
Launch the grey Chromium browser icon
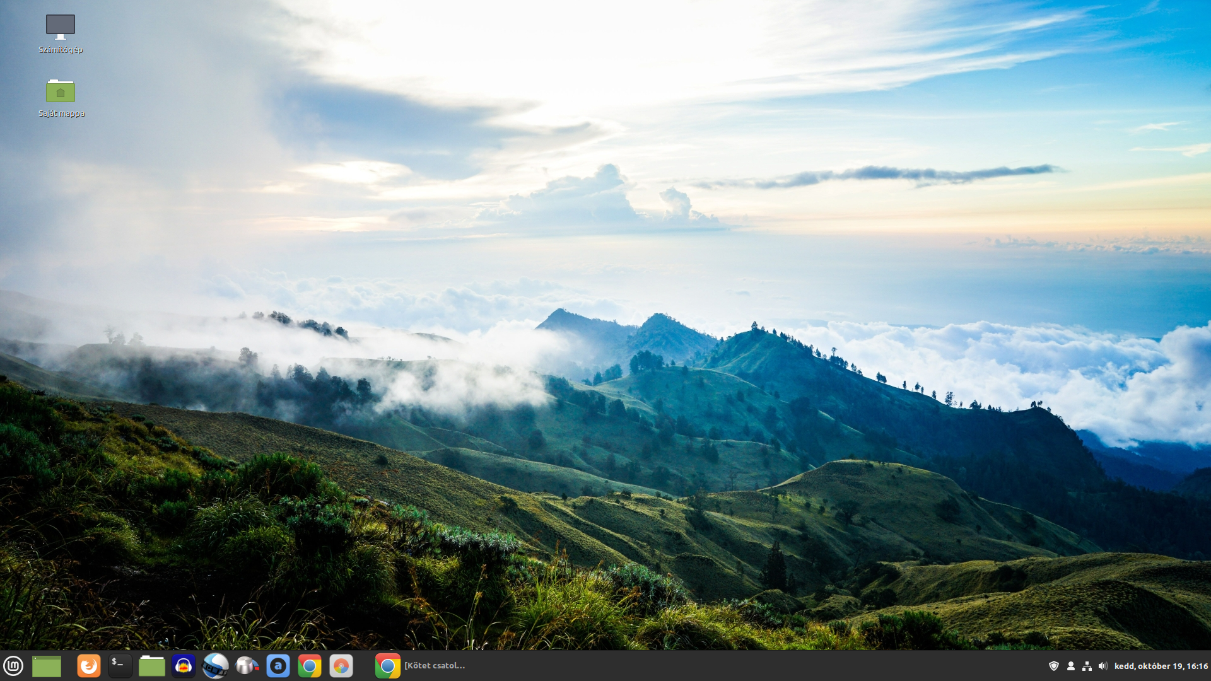pos(341,666)
